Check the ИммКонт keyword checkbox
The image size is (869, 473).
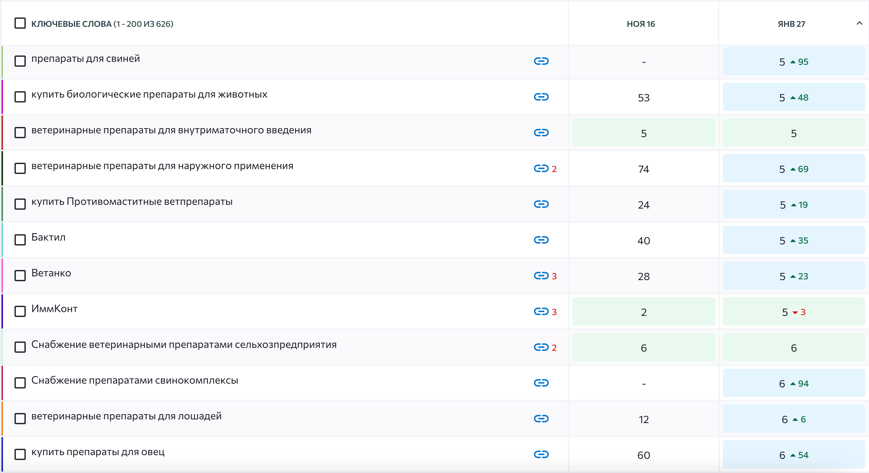coord(20,311)
